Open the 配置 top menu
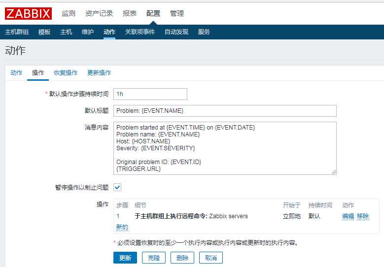Image resolution: width=384 pixels, height=267 pixels. (x=153, y=13)
